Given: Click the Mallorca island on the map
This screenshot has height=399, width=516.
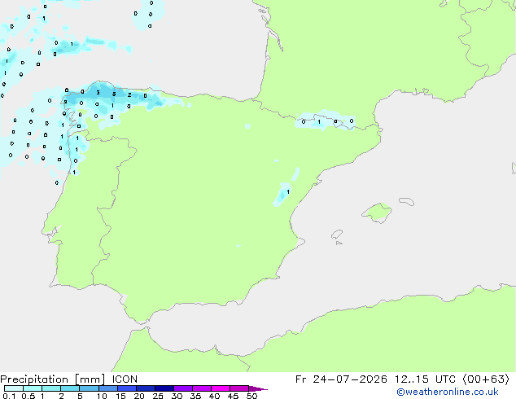Looking at the screenshot, I should tap(377, 213).
